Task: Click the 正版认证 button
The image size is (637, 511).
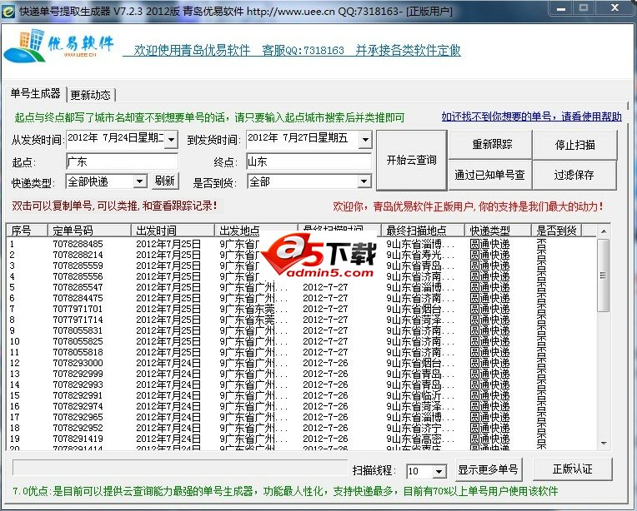Action: [572, 469]
